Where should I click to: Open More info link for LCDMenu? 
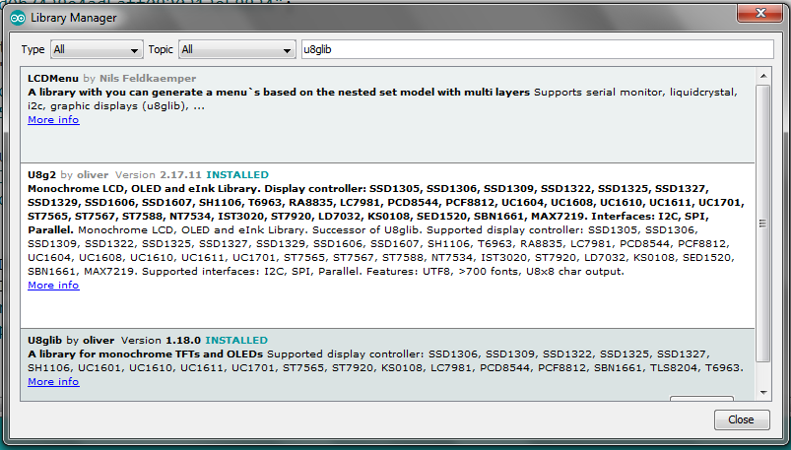point(53,120)
